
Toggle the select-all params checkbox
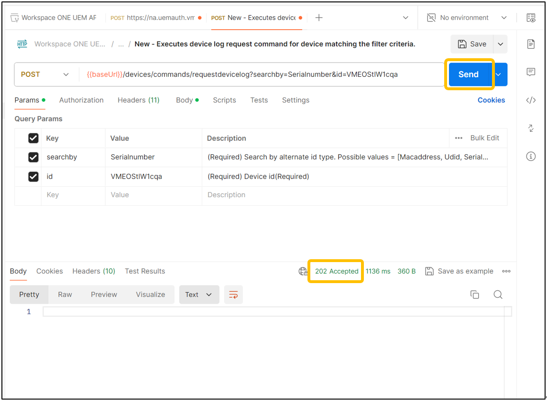(x=33, y=138)
